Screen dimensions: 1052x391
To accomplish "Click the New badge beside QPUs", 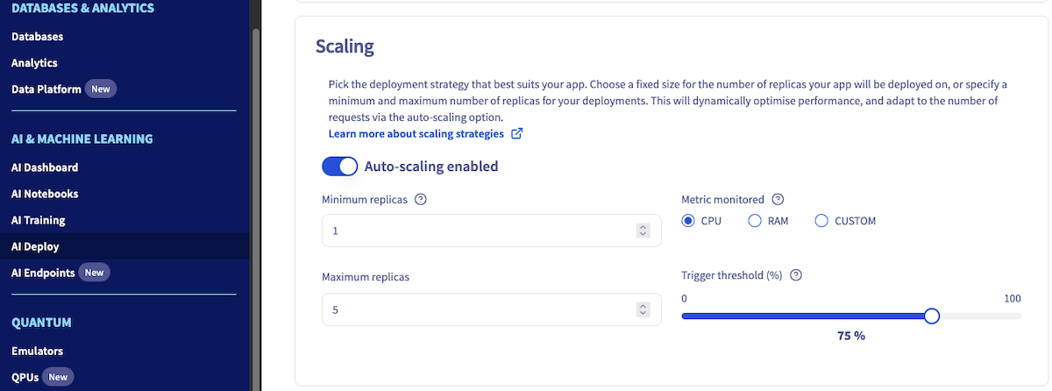I will 58,377.
